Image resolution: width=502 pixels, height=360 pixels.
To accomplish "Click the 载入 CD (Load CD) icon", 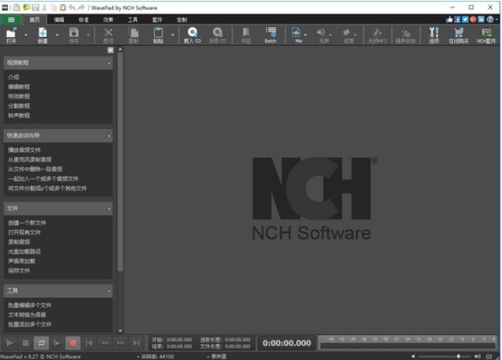I will pyautogui.click(x=192, y=35).
